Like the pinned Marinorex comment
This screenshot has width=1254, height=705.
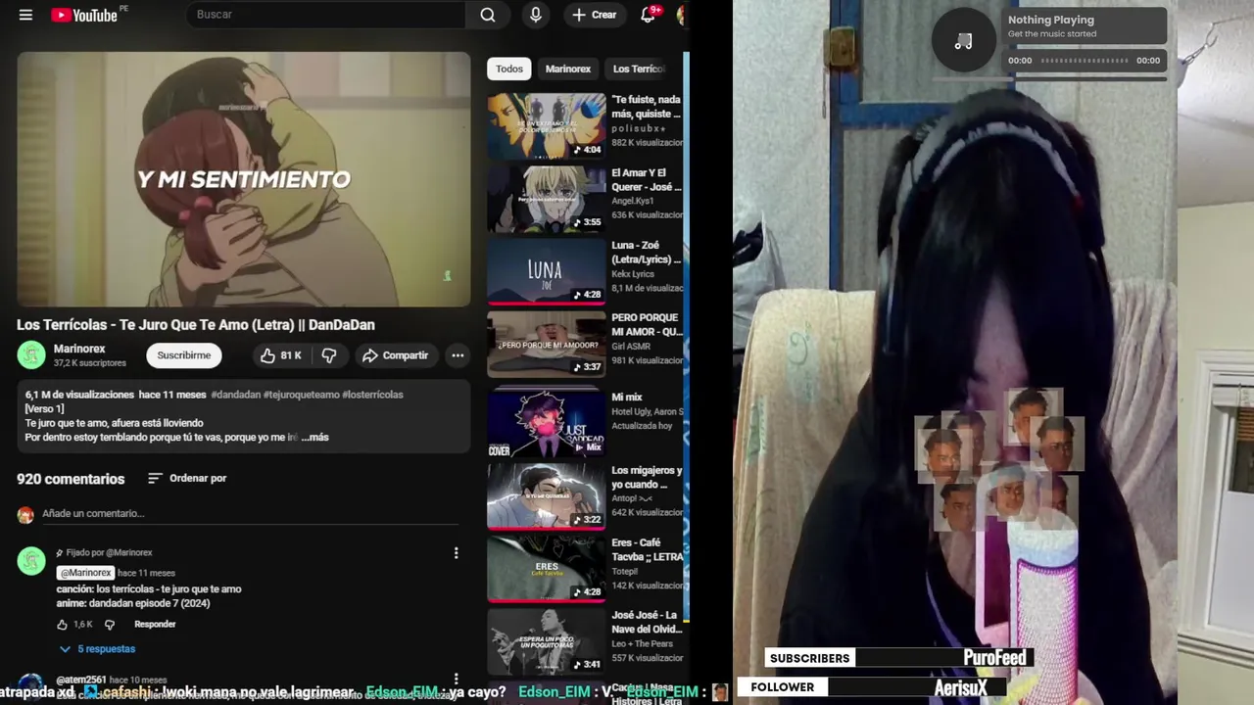pos(63,625)
